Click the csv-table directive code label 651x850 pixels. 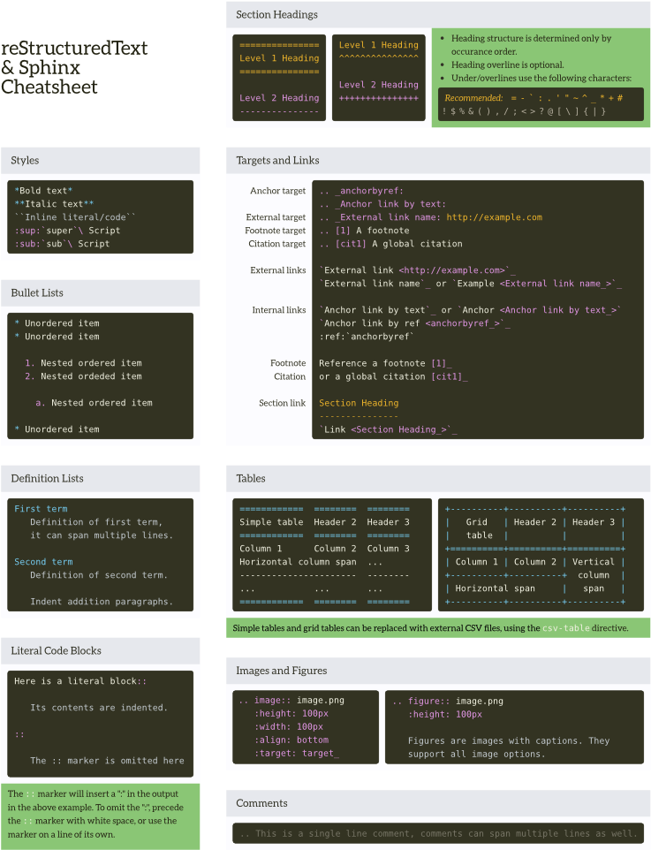point(564,628)
